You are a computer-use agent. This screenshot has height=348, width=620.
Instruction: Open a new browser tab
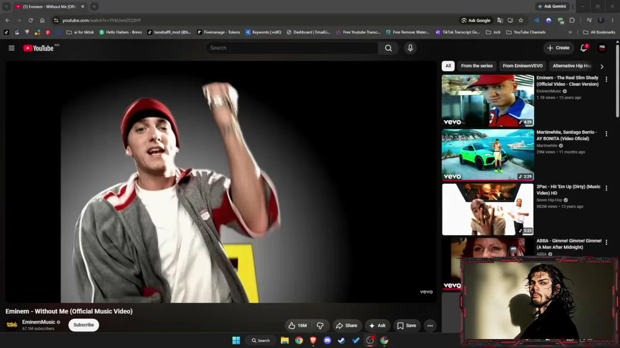94,7
